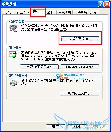Image resolution: width=111 pixels, height=132 pixels.
Task: Select the 硬件 tab
Action: tap(38, 12)
